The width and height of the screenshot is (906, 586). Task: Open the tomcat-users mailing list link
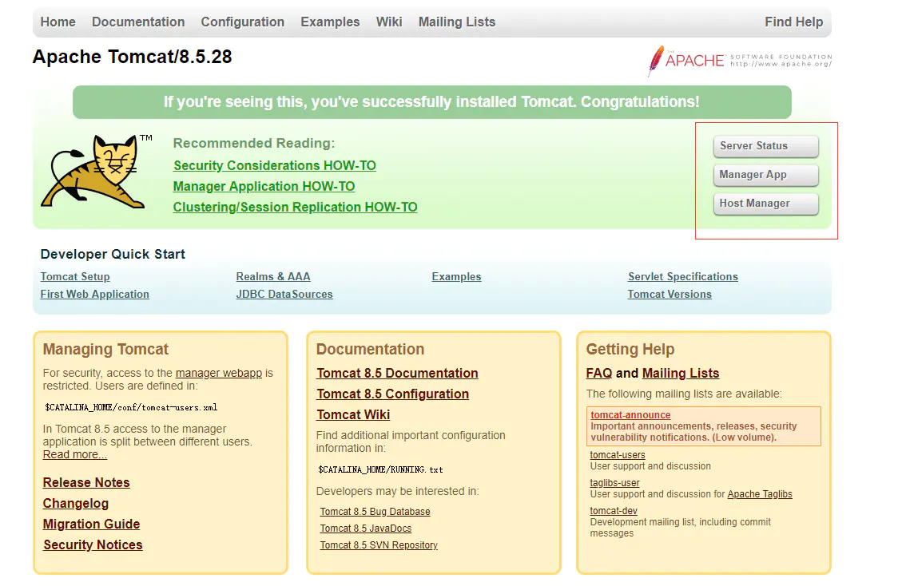pos(618,455)
